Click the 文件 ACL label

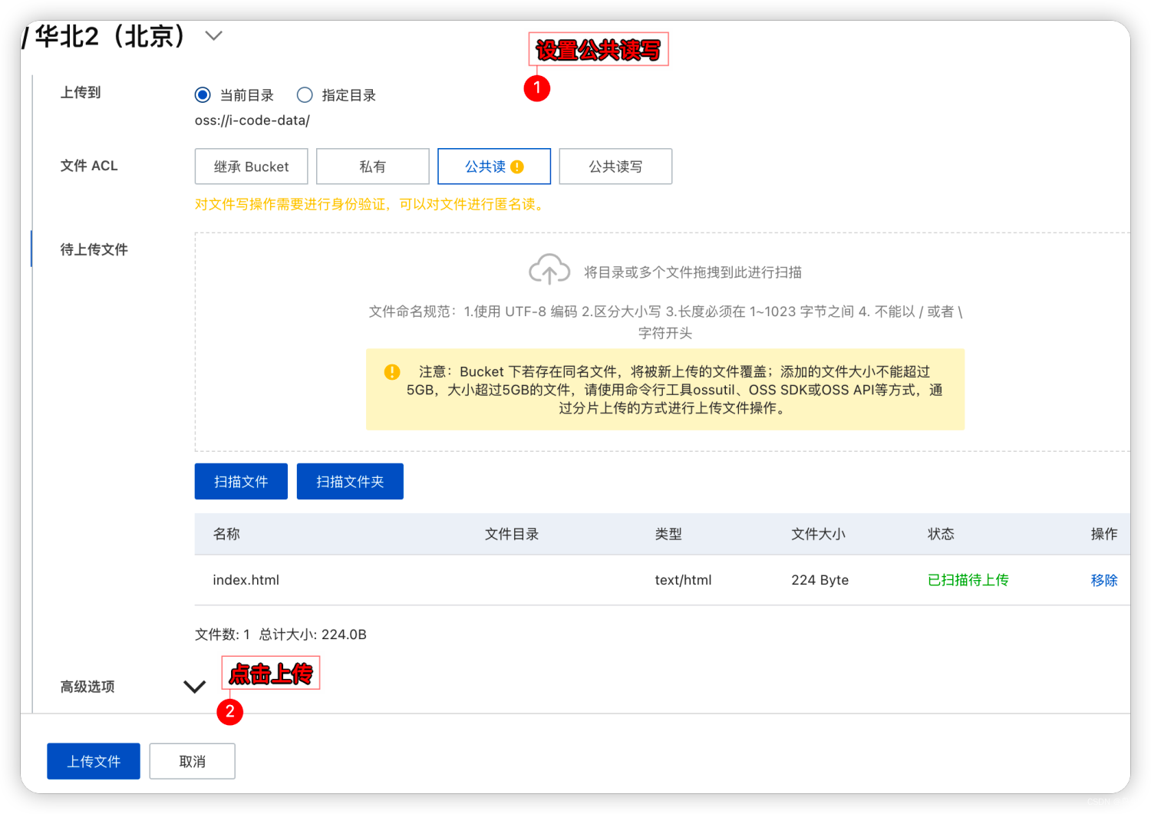point(89,166)
